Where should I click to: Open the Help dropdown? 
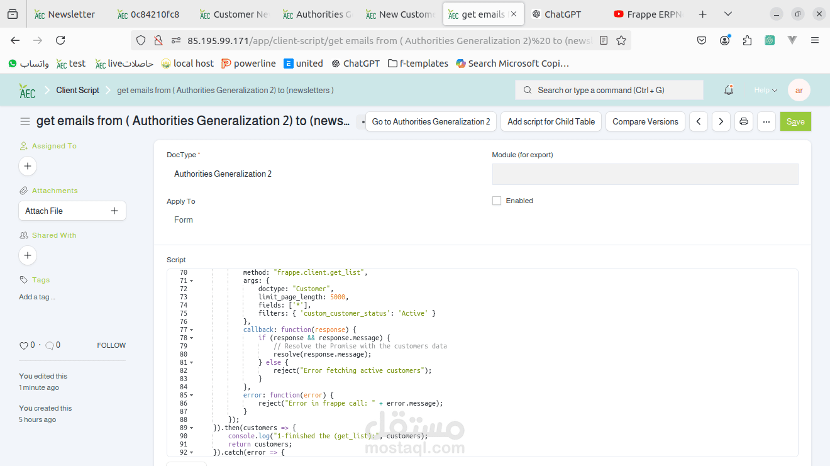[766, 90]
